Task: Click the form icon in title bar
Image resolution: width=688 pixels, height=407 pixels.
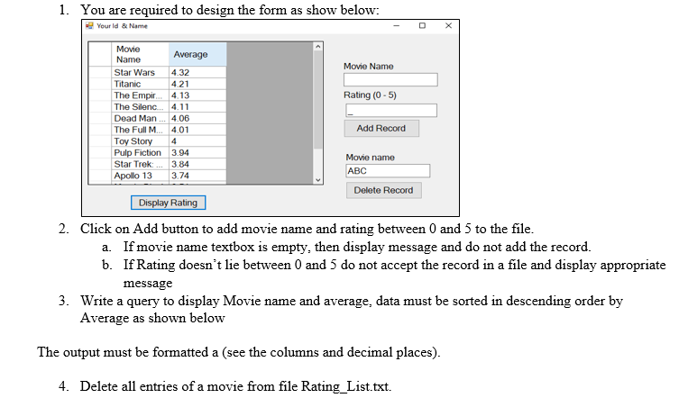Action: coord(89,26)
